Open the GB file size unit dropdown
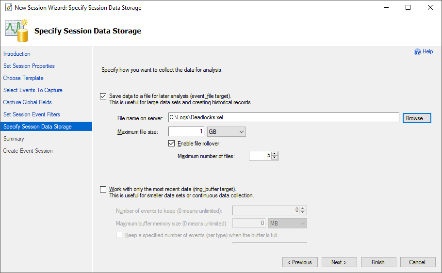Image resolution: width=442 pixels, height=273 pixels. (x=227, y=131)
